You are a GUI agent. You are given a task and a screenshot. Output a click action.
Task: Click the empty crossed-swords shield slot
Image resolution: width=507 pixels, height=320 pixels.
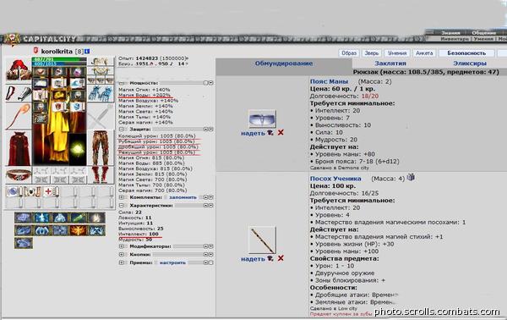(x=101, y=117)
